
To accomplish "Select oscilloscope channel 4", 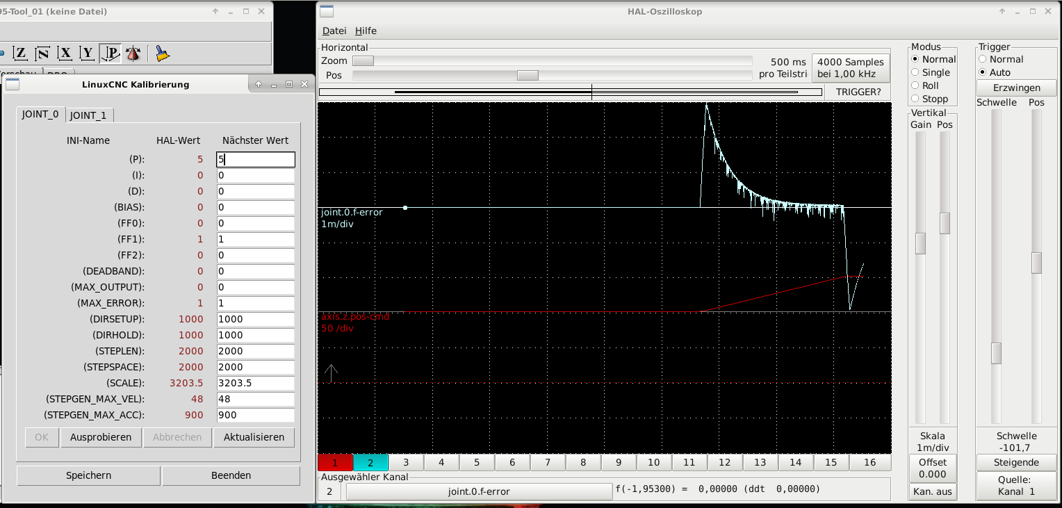I will tap(441, 462).
